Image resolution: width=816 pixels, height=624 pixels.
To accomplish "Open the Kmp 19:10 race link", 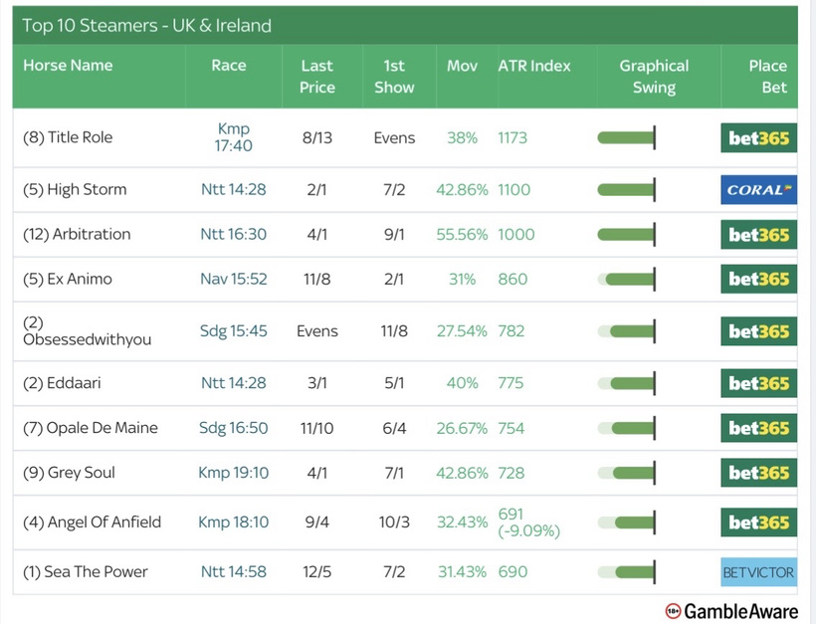I will pos(234,473).
